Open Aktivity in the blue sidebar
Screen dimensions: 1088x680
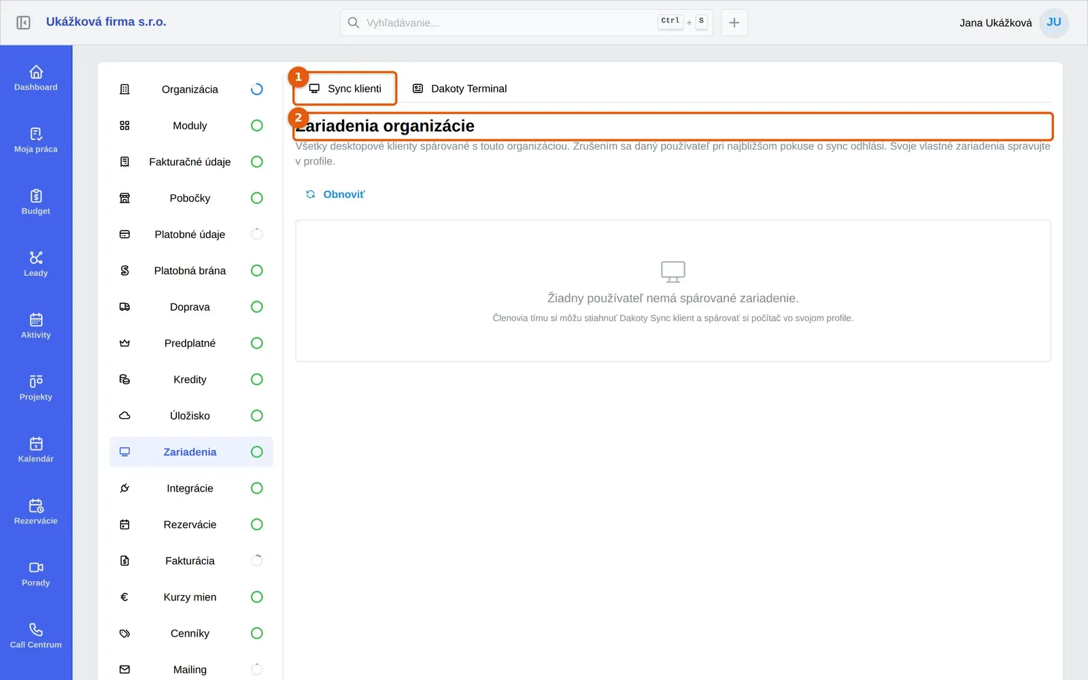[x=36, y=325]
